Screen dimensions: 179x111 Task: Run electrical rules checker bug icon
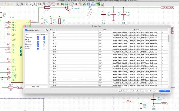click(x=76, y=4)
